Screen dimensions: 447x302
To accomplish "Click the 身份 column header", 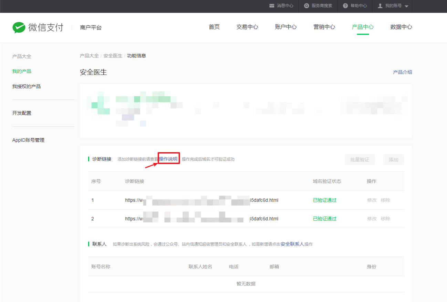I will [x=372, y=267].
